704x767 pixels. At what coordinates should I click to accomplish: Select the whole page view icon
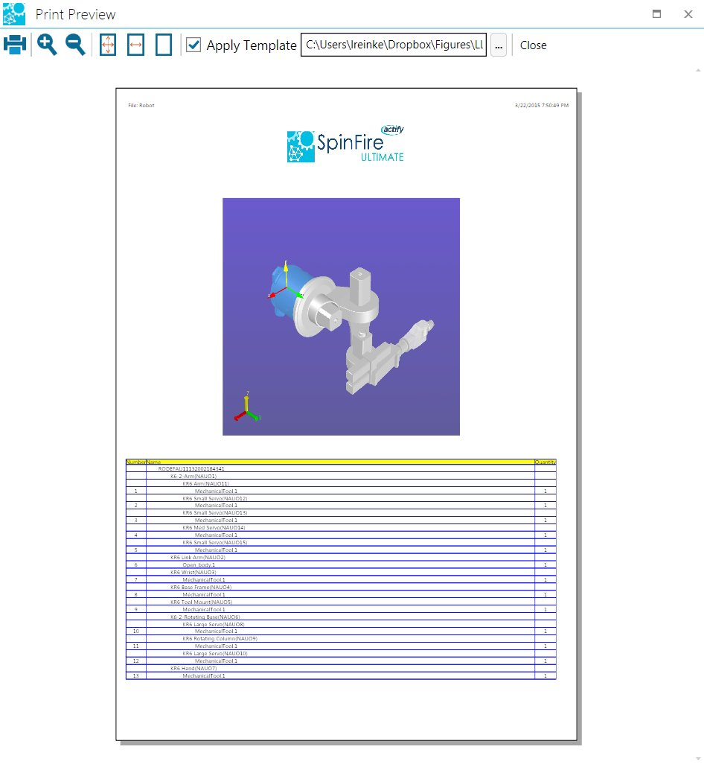(164, 45)
